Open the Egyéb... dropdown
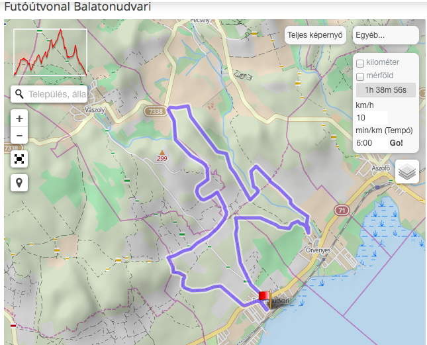 click(385, 35)
